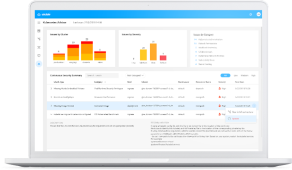The image size is (292, 170).
Task: Select the Low severity filter
Action: click(236, 76)
